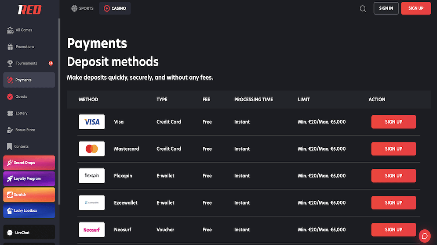Click Sign Up in the Neosurf row
The image size is (437, 245).
(x=393, y=230)
